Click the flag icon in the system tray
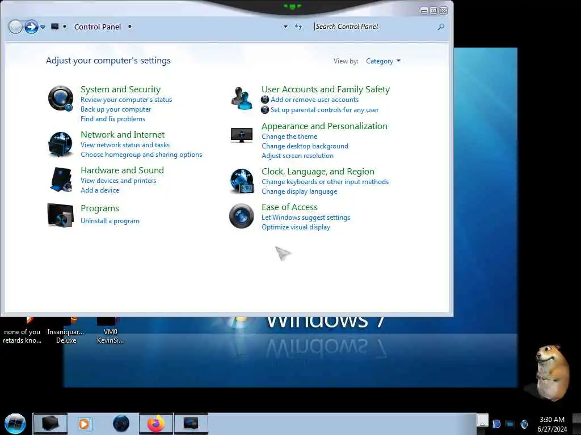Image resolution: width=581 pixels, height=435 pixels. [x=496, y=424]
